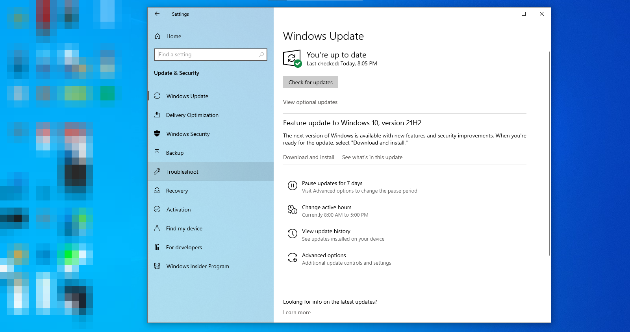Open the Backup section
This screenshot has width=630, height=332.
[211, 153]
